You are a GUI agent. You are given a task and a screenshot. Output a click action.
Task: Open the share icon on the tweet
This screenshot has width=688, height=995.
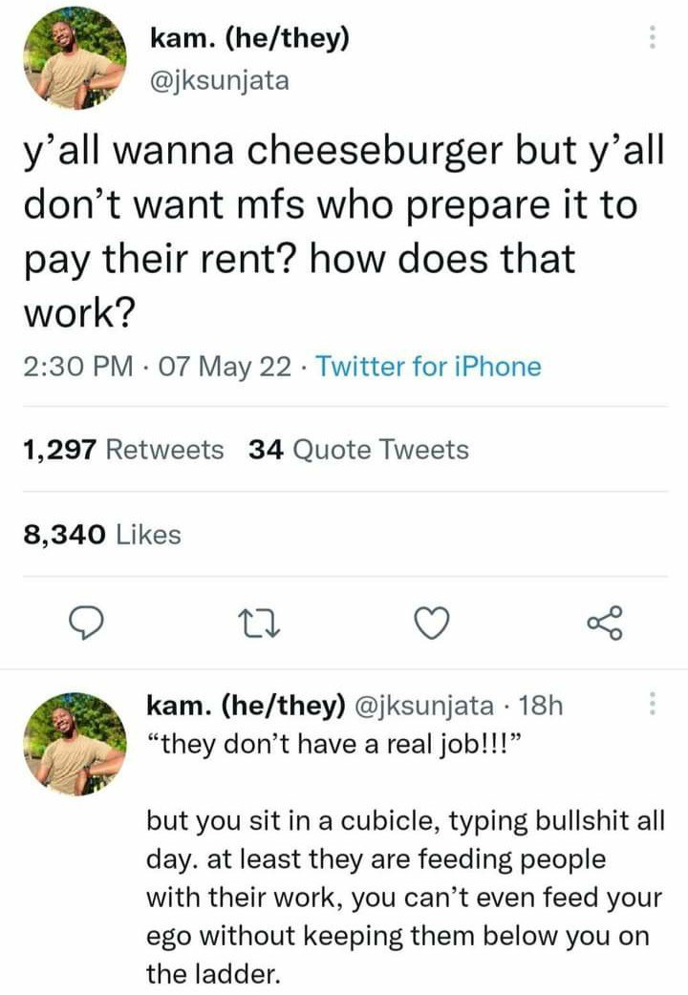(x=604, y=623)
